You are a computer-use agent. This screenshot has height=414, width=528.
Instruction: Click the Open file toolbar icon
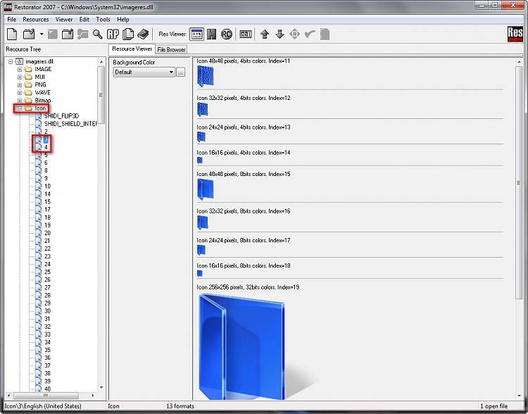29,34
